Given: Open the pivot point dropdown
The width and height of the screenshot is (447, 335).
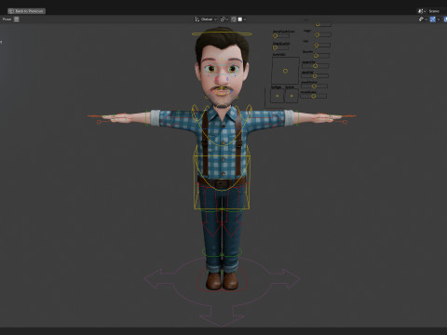Looking at the screenshot, I should pos(224,20).
